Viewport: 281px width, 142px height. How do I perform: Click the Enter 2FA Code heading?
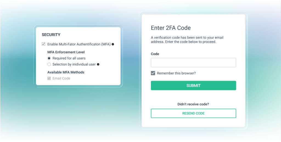171,28
